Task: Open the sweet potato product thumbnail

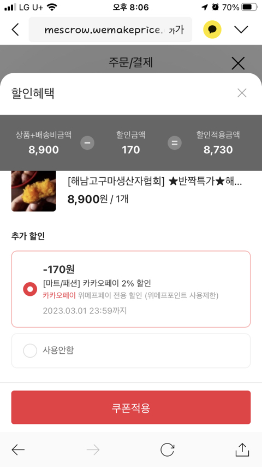Action: [34, 191]
